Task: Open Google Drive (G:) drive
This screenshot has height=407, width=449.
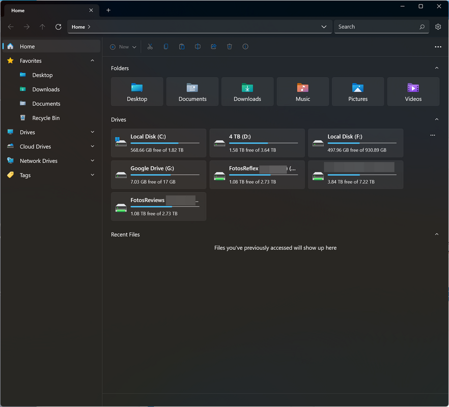Action: (x=159, y=175)
